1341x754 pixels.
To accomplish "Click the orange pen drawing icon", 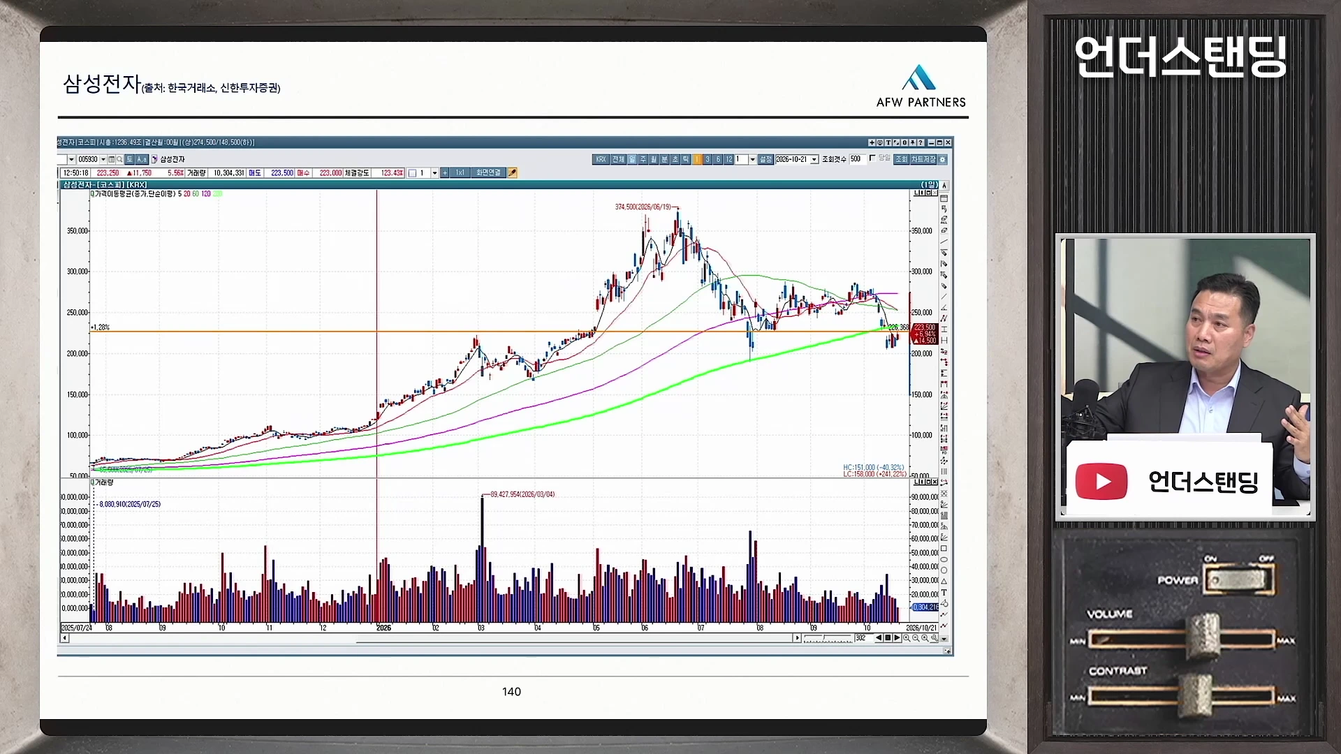I will tap(513, 172).
